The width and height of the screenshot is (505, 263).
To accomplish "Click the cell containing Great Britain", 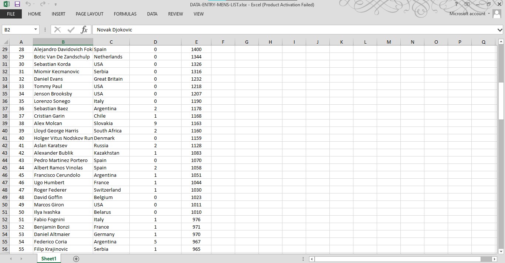I will 111,79.
